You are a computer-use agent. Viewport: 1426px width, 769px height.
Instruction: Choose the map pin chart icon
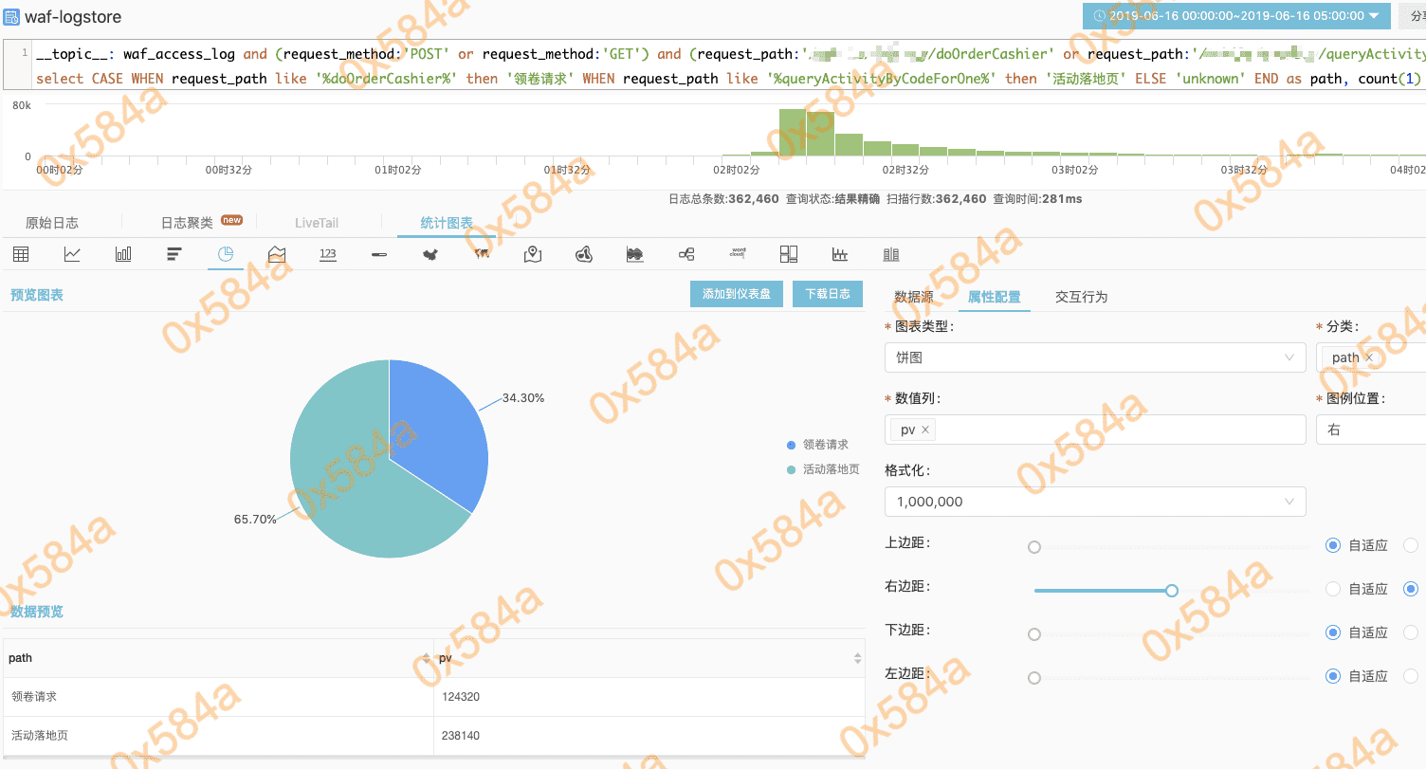click(x=533, y=254)
